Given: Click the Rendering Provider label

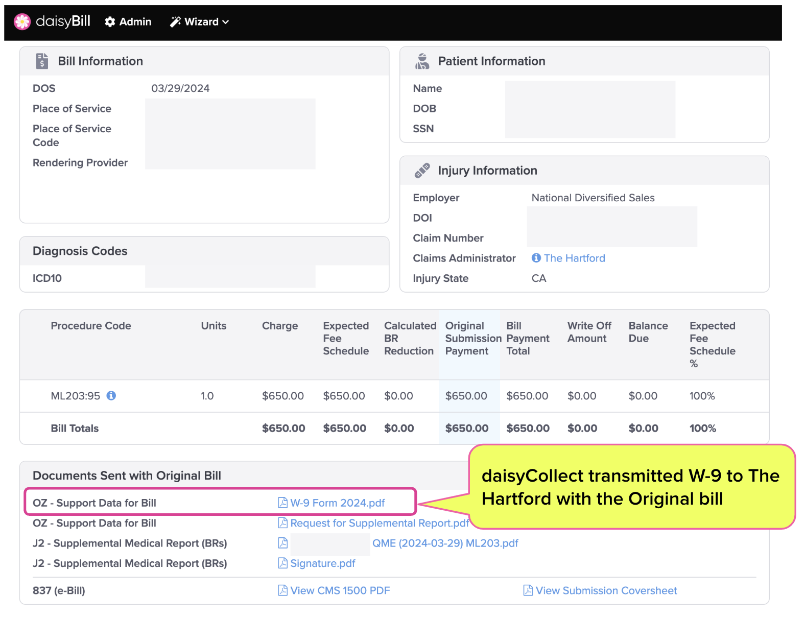Looking at the screenshot, I should click(x=80, y=162).
